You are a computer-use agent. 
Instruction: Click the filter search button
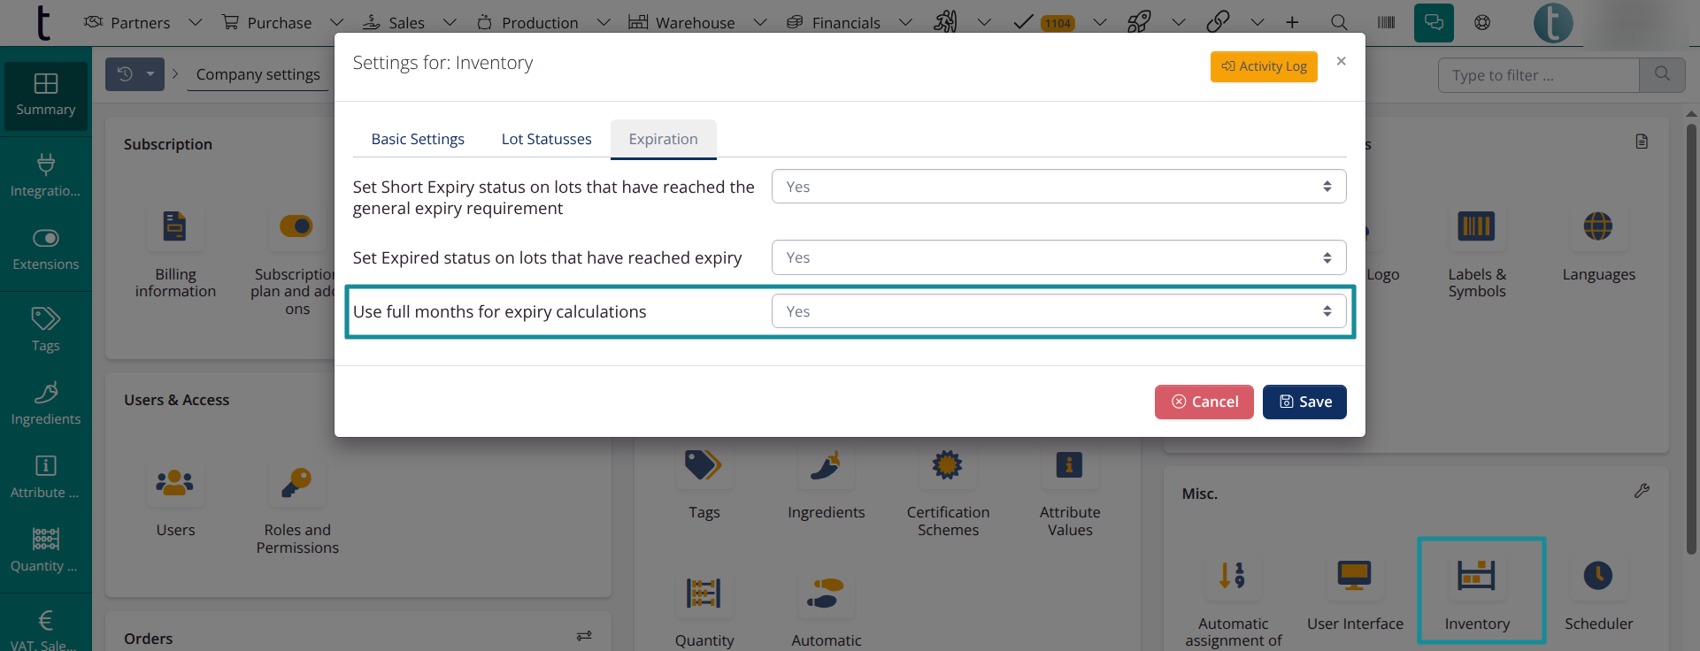[1662, 75]
